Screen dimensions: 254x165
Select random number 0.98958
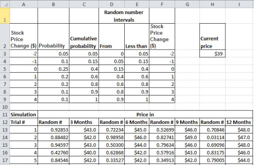pyautogui.click(x=112, y=137)
